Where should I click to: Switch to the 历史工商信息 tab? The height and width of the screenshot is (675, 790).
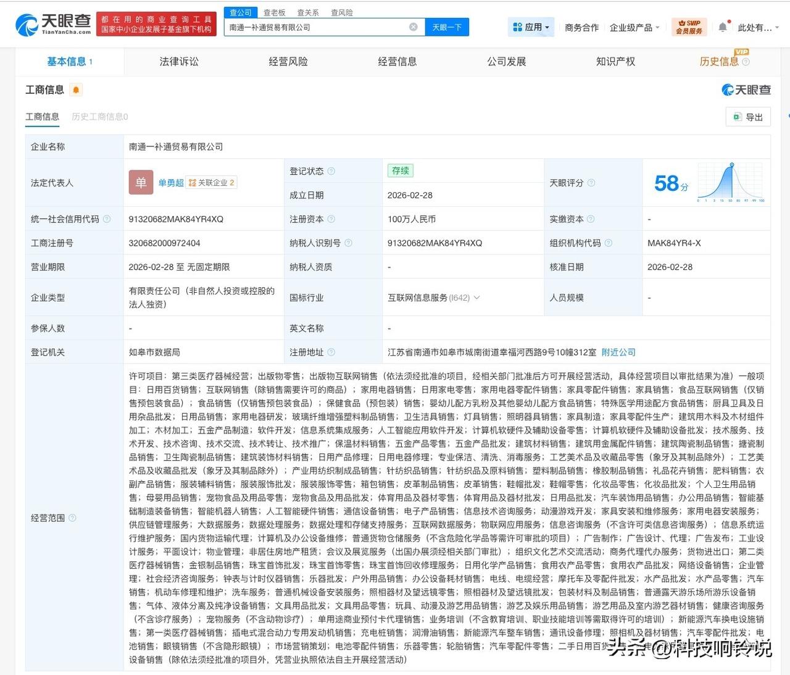[x=99, y=117]
